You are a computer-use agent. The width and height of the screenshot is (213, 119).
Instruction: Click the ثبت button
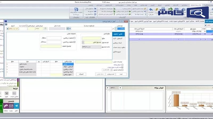pyautogui.click(x=121, y=74)
